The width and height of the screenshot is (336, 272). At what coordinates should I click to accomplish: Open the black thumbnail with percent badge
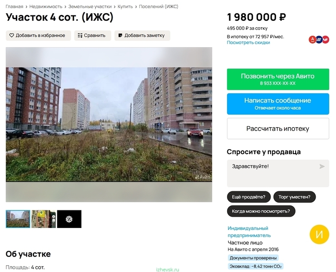pos(69,219)
